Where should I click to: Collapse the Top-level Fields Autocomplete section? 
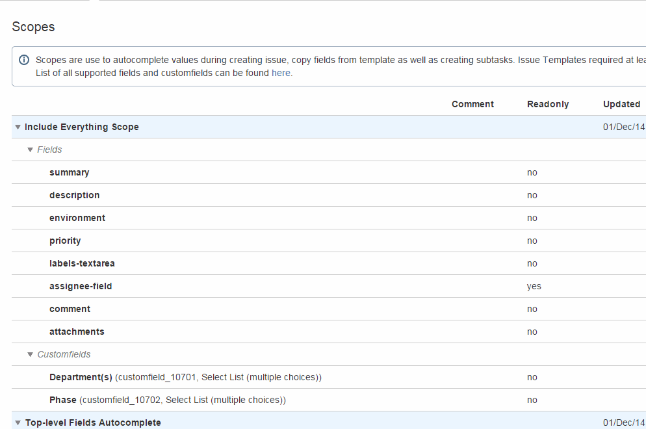(x=18, y=422)
